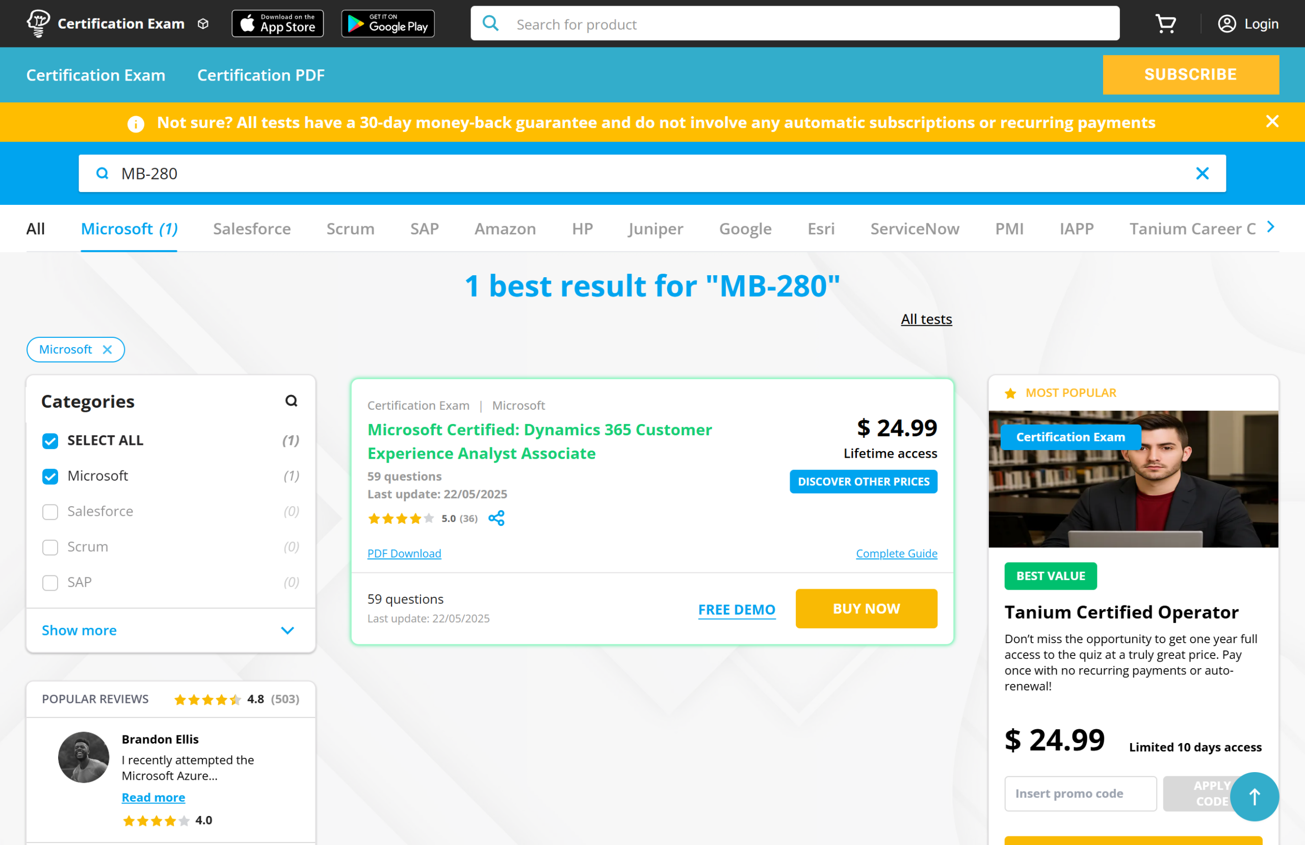Open the Discover Other Prices options
Viewport: 1305px width, 845px height.
tap(863, 482)
